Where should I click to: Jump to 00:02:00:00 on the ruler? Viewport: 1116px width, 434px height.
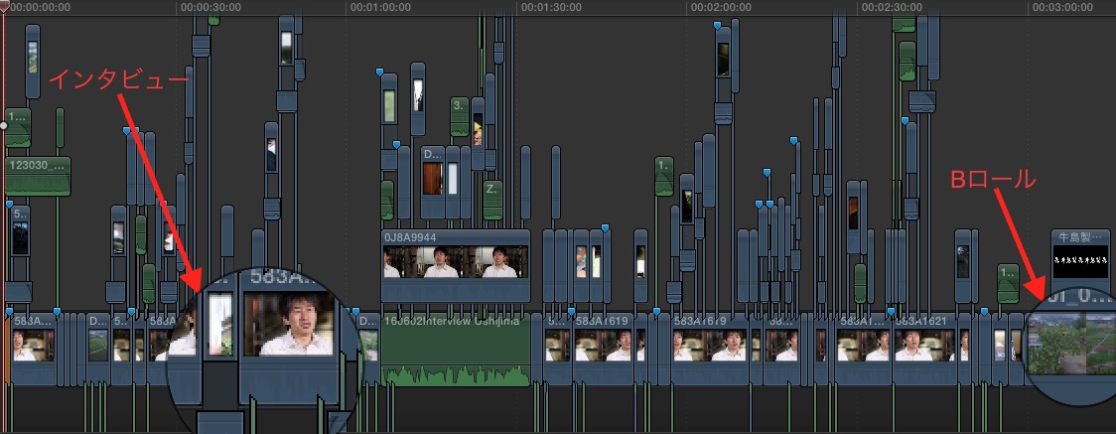coord(722,7)
